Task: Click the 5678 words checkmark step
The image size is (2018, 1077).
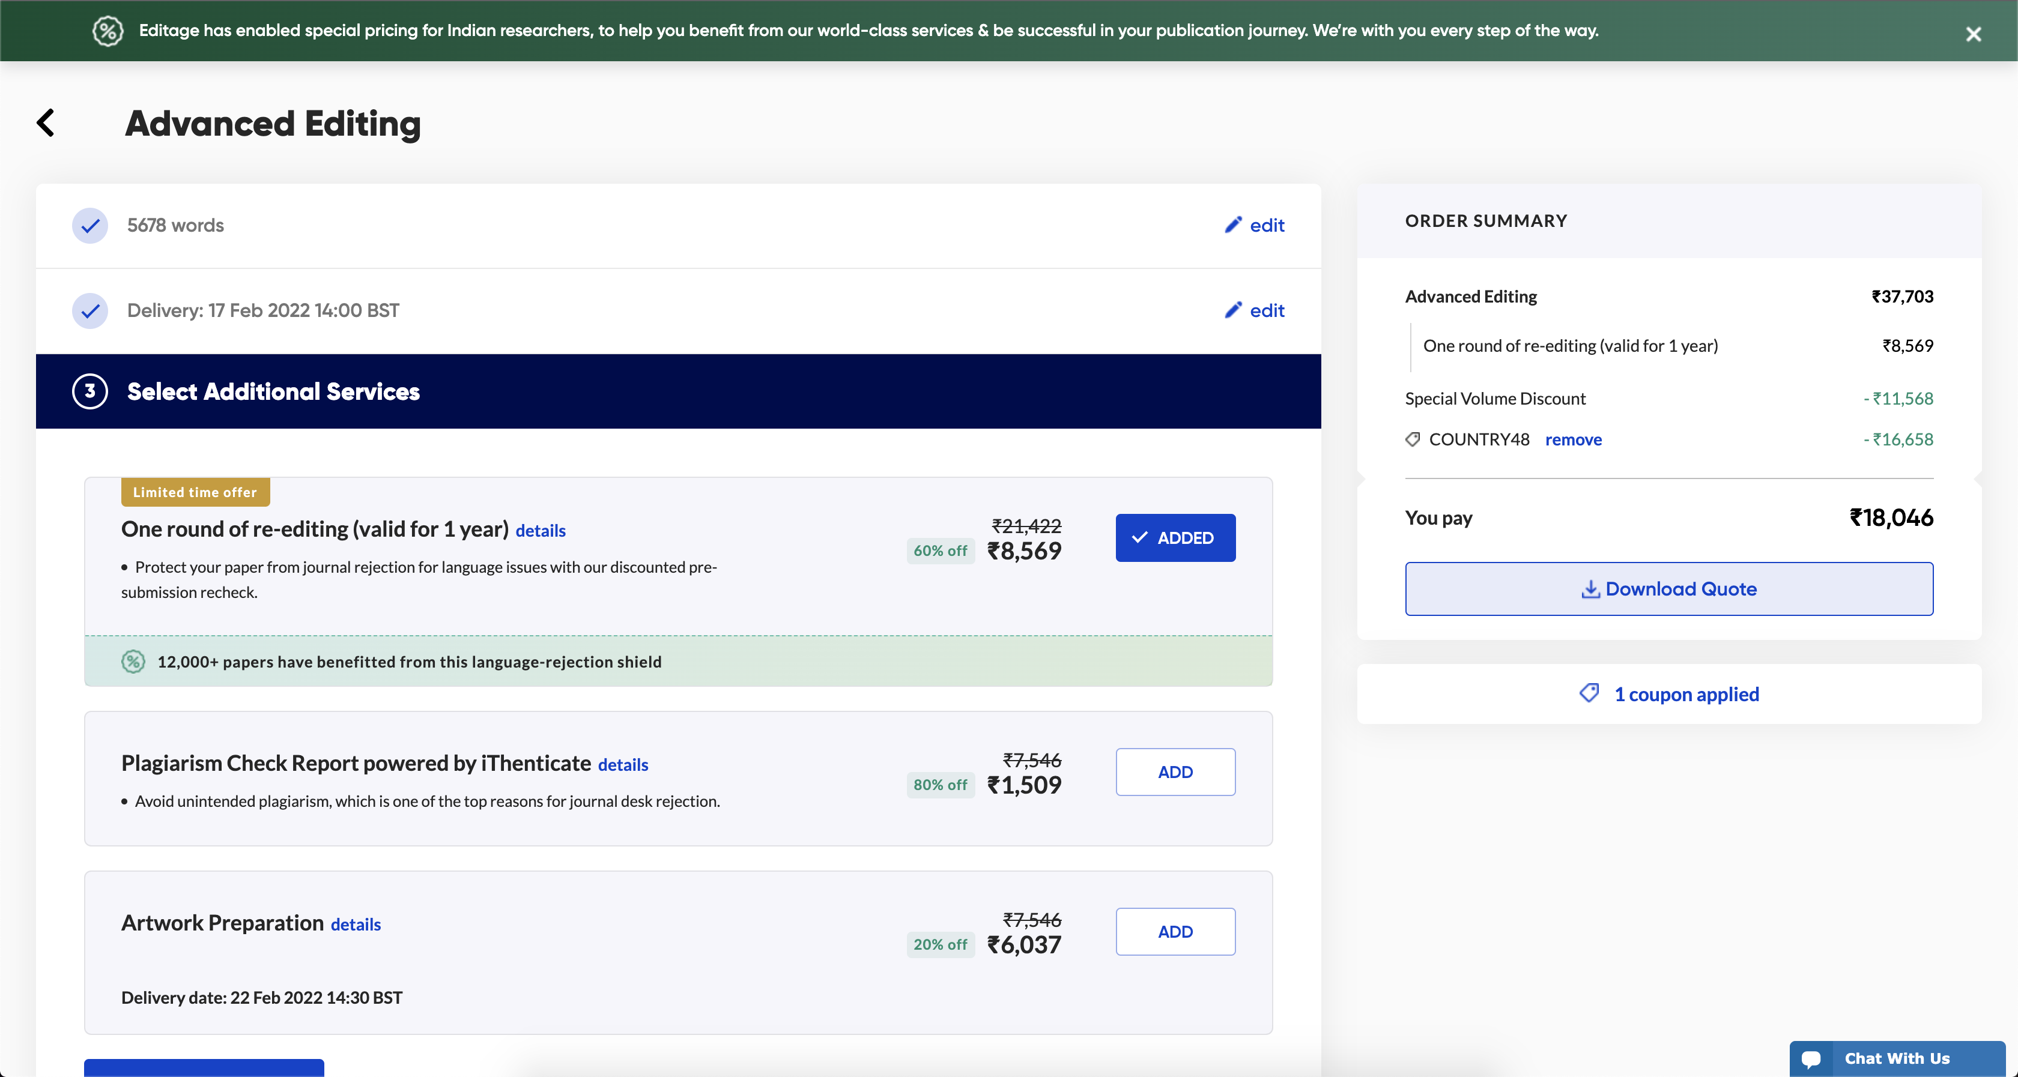Action: point(90,226)
